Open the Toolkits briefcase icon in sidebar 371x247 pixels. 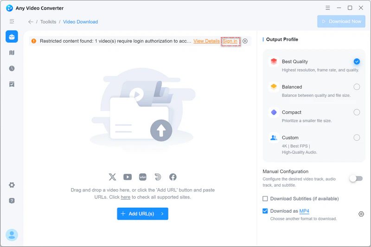coord(12,37)
